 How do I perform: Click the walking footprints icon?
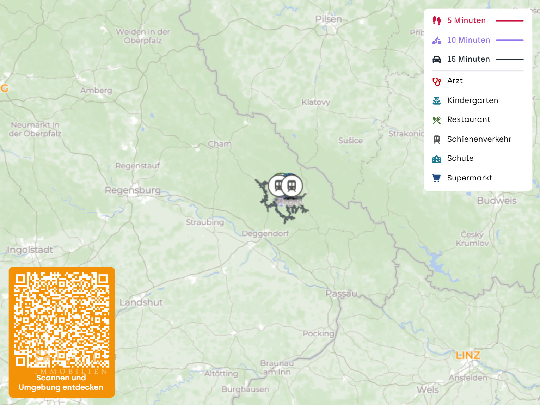click(x=436, y=20)
